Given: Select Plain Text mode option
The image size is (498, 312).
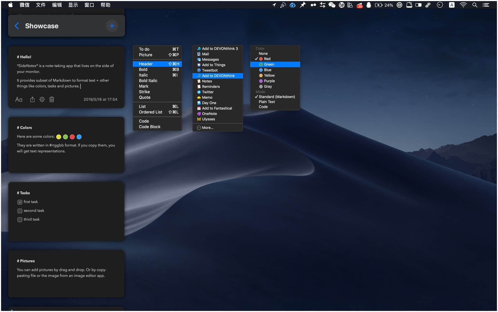Looking at the screenshot, I should (x=267, y=102).
